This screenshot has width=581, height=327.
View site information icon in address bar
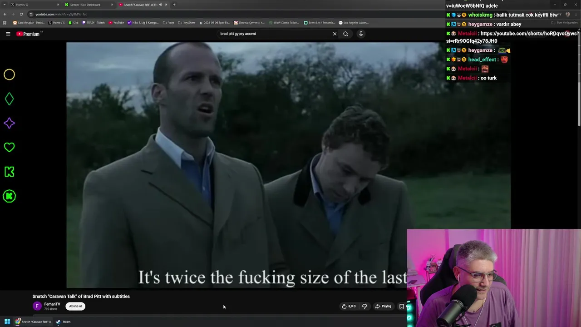pyautogui.click(x=31, y=14)
